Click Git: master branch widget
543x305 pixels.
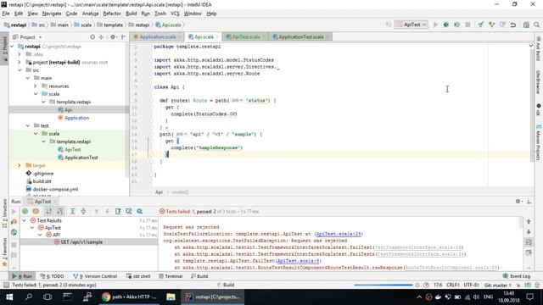coord(498,285)
